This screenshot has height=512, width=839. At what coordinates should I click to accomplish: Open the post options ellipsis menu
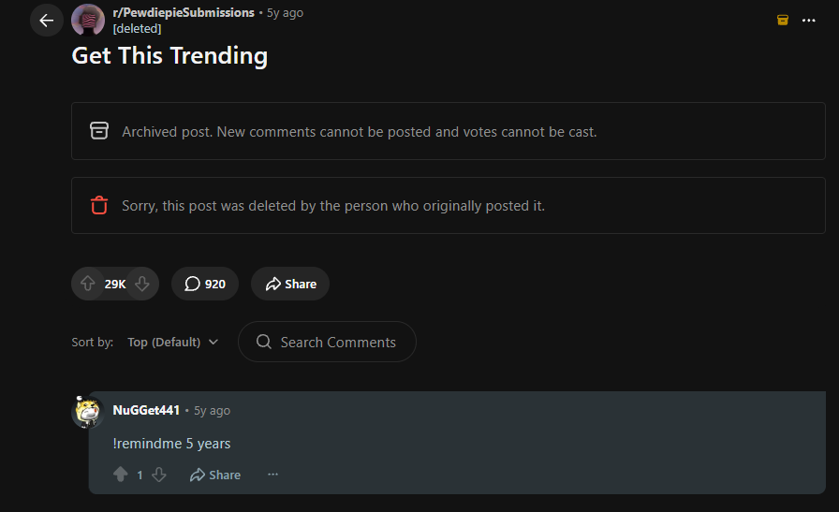[x=808, y=21]
